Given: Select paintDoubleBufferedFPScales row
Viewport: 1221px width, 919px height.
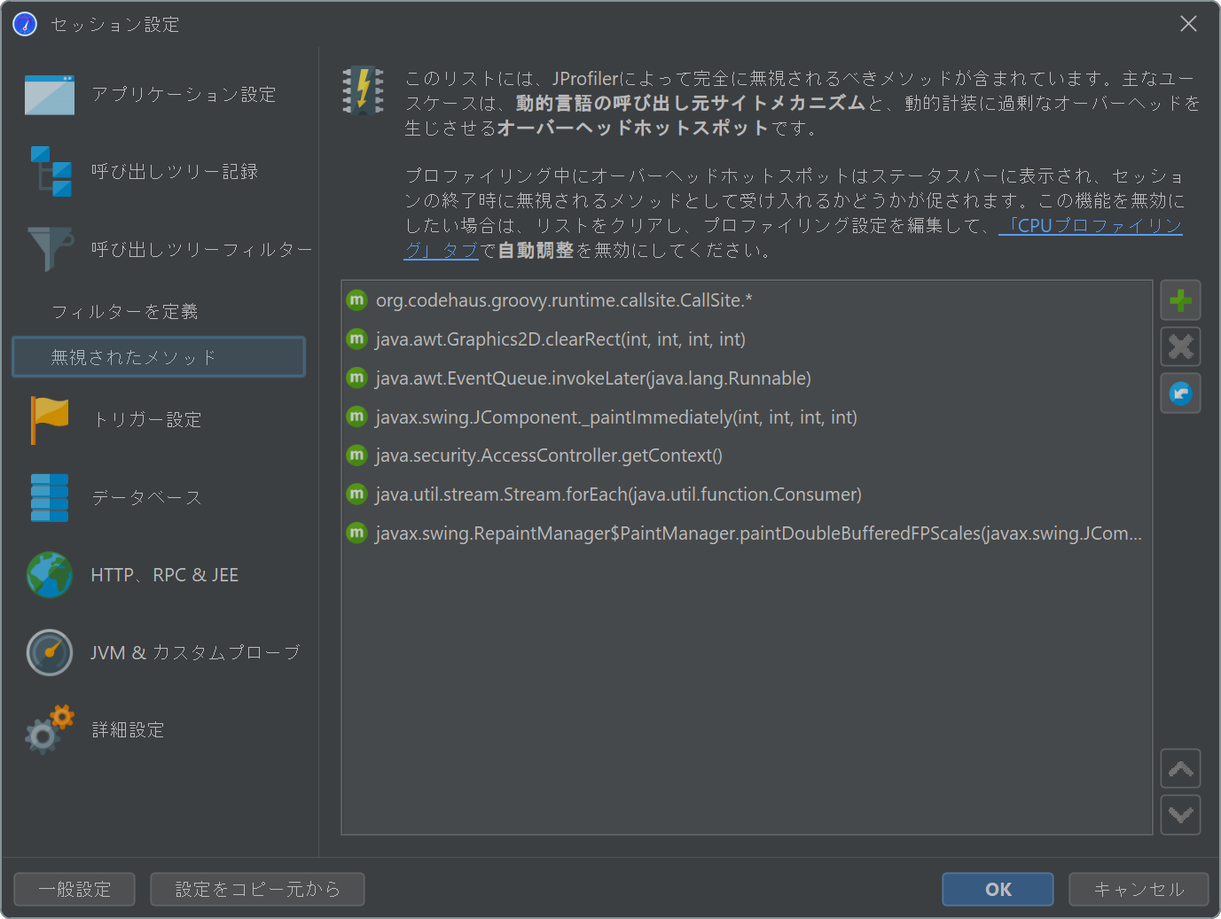Looking at the screenshot, I should tap(747, 533).
